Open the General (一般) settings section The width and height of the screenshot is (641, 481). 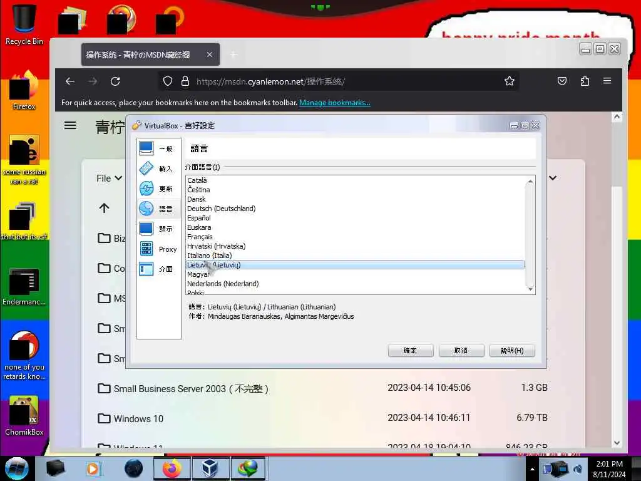[x=158, y=148]
